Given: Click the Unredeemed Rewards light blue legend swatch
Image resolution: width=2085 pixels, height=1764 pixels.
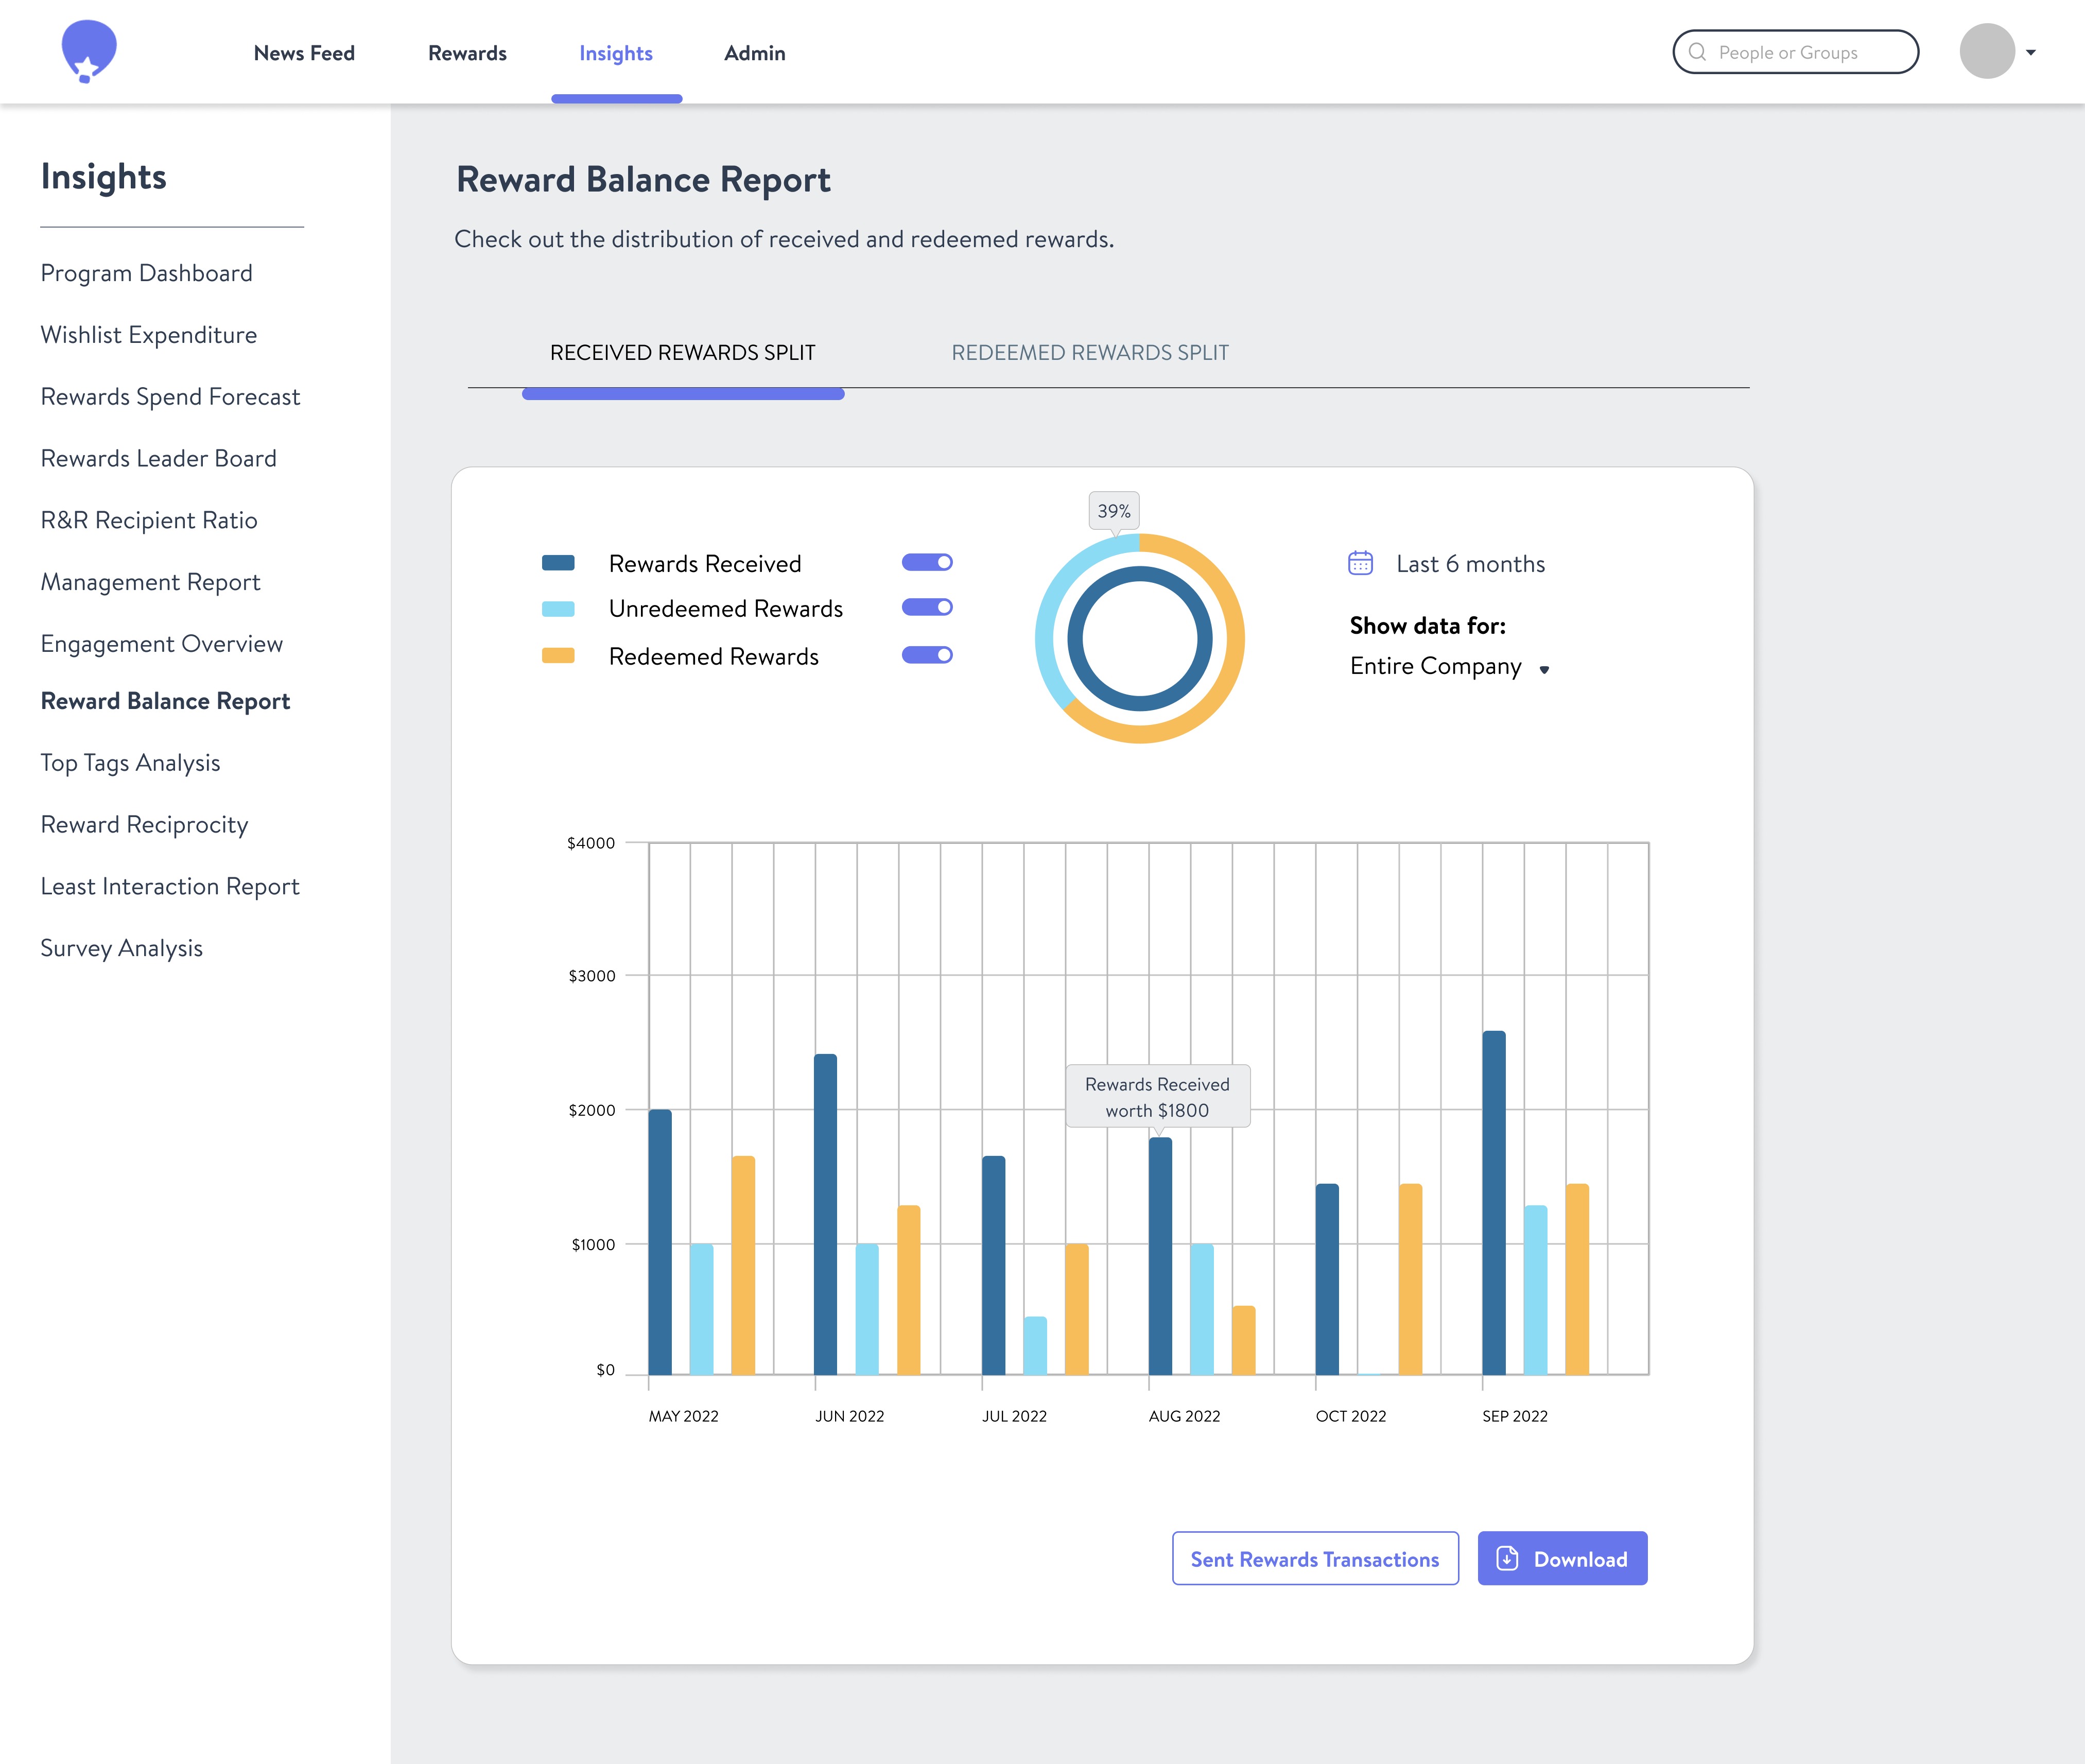Looking at the screenshot, I should (x=558, y=609).
